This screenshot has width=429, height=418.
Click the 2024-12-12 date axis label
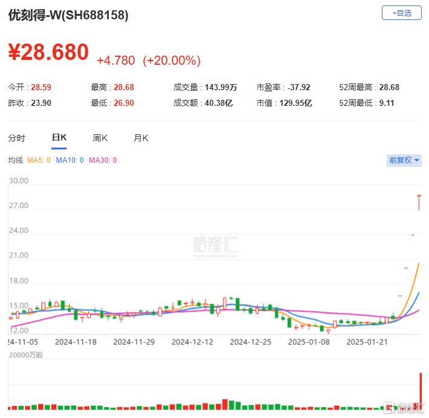click(x=192, y=342)
